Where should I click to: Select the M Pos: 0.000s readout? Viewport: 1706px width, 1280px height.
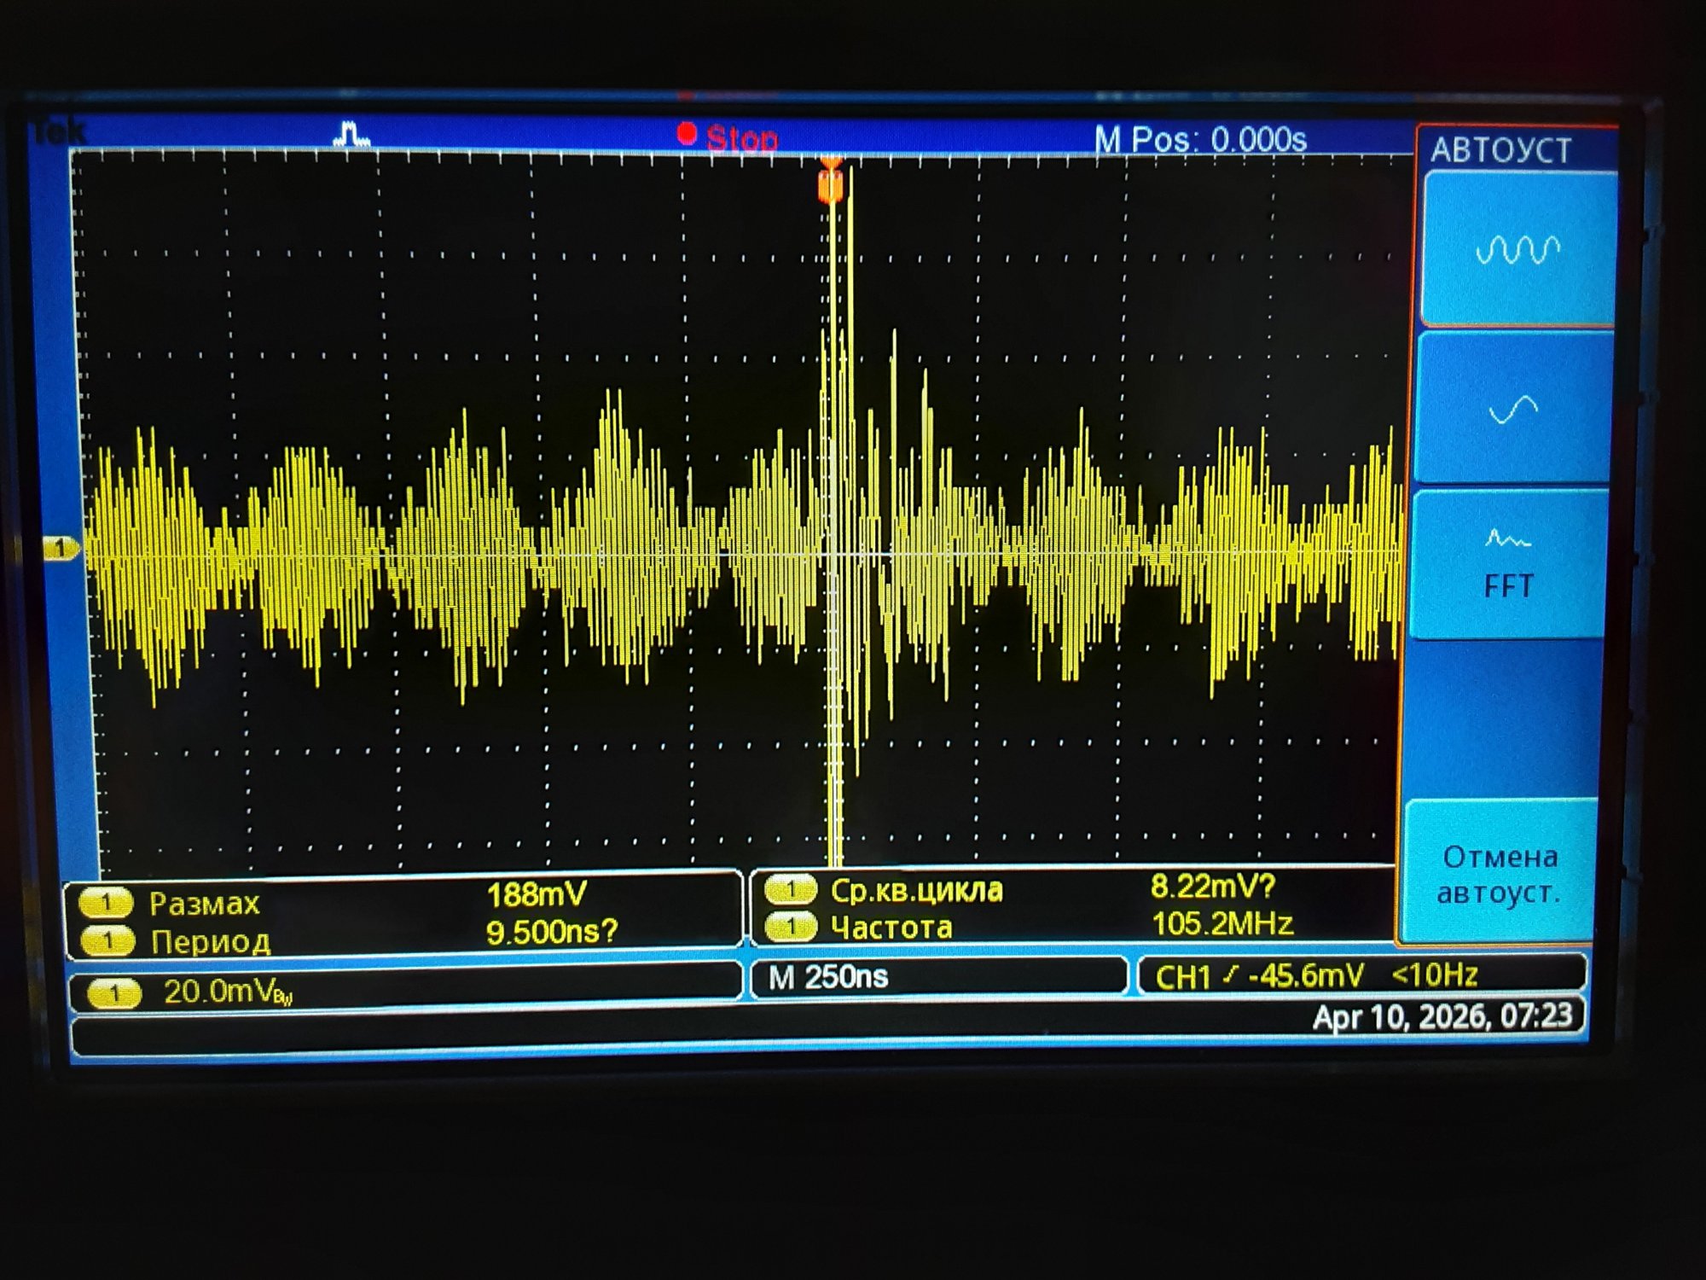coord(1199,139)
